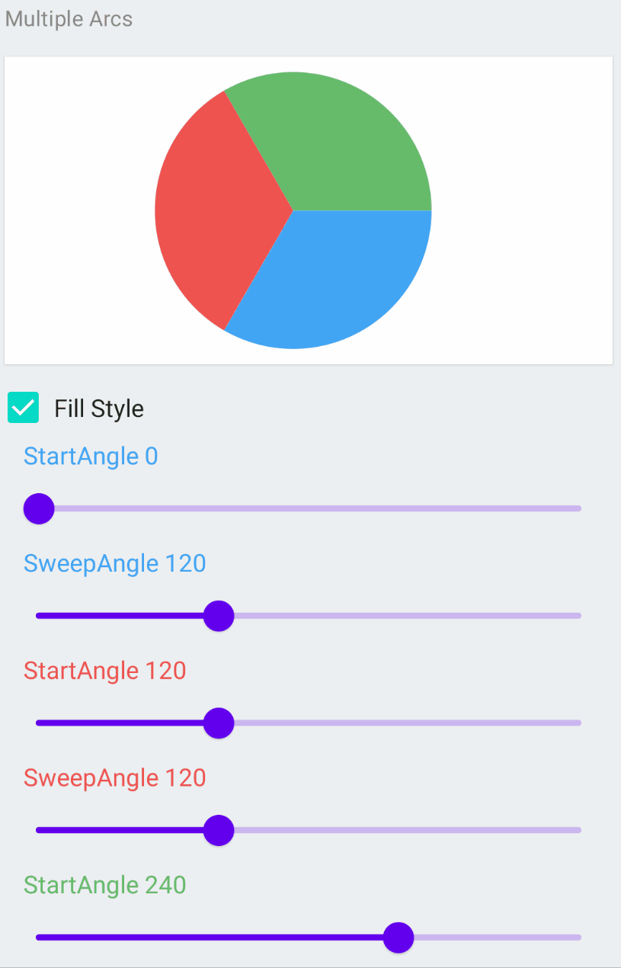Click the red StartAngle 120 label
The width and height of the screenshot is (621, 968).
(x=105, y=671)
